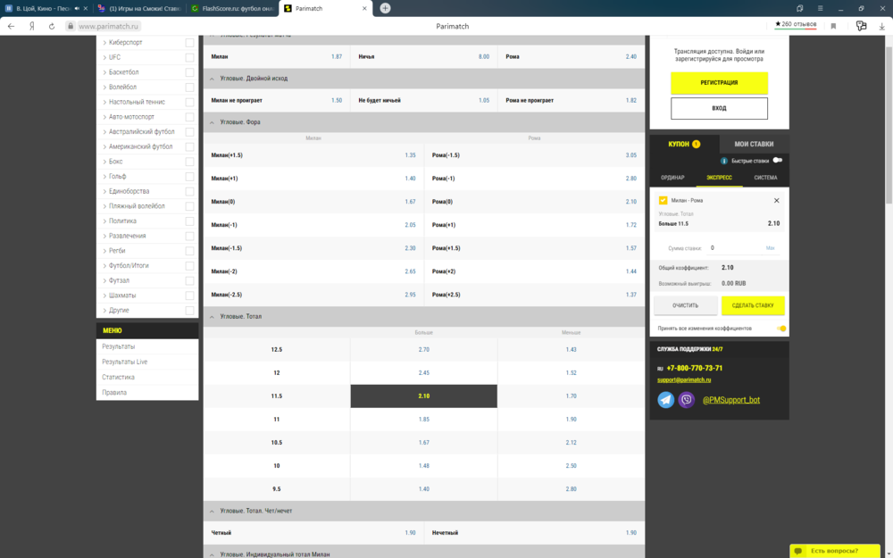The image size is (893, 558).
Task: Select the Экспресс bet type tab
Action: [x=719, y=178]
